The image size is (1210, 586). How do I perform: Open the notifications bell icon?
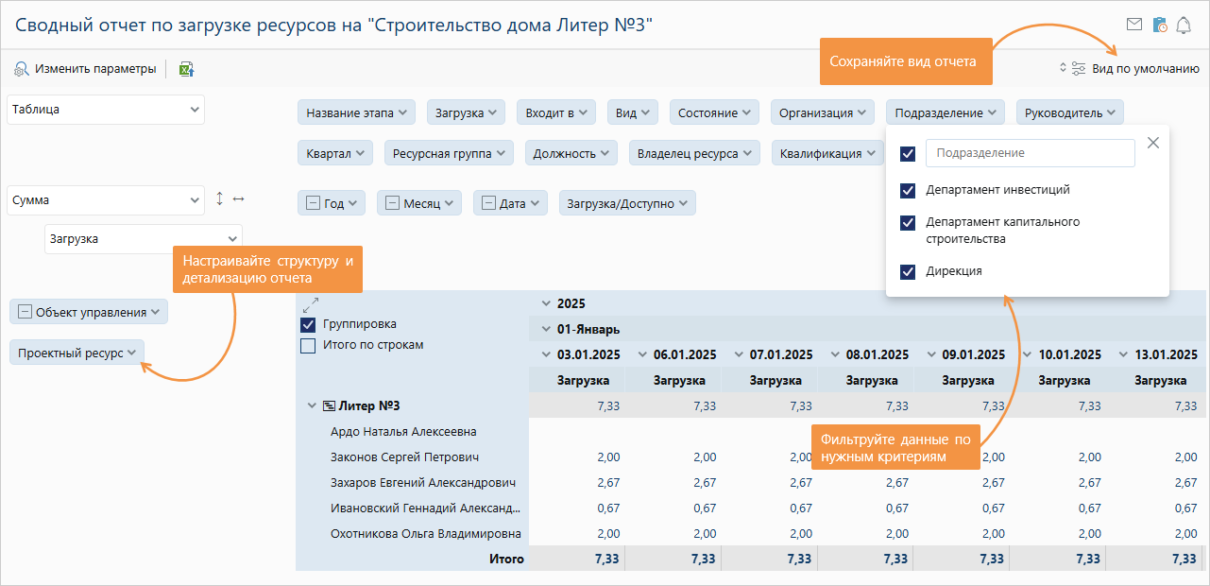(1184, 26)
